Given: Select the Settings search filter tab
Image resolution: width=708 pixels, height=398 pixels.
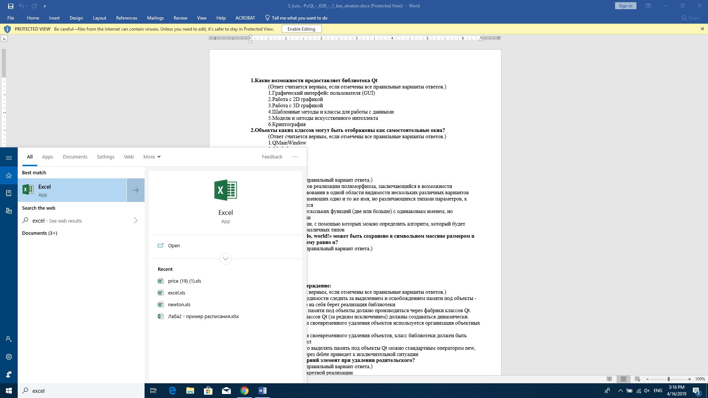Looking at the screenshot, I should 105,157.
